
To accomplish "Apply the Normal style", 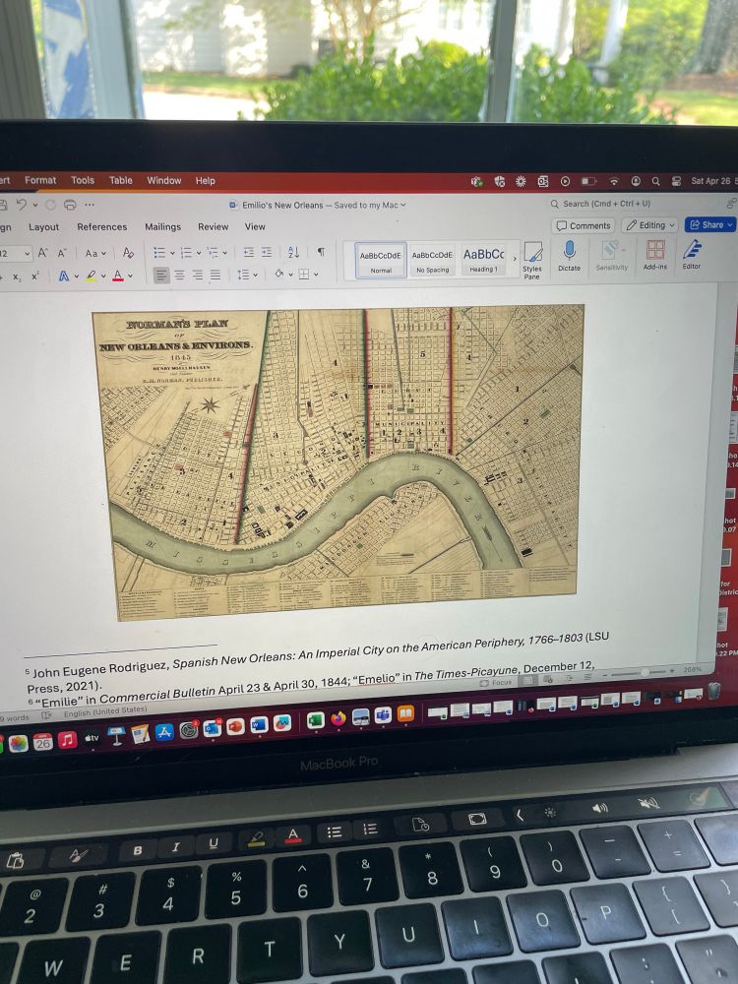I will 381,260.
